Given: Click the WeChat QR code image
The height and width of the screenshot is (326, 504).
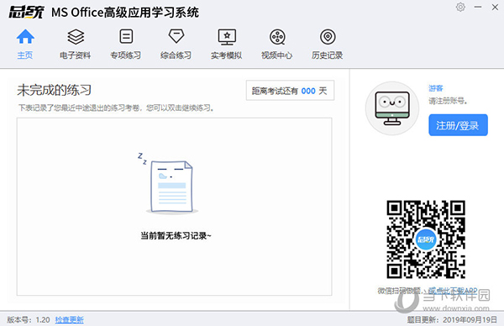Looking at the screenshot, I should click(x=426, y=239).
